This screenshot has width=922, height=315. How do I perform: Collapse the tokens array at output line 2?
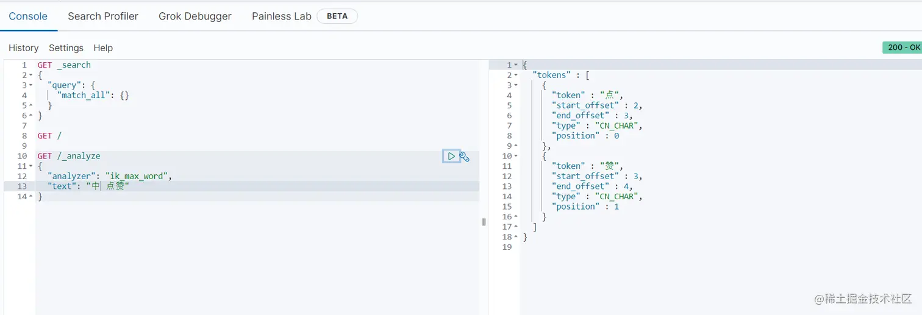516,75
